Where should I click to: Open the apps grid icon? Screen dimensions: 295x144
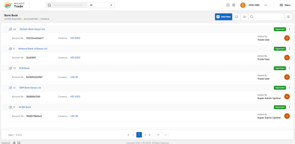point(234,5)
